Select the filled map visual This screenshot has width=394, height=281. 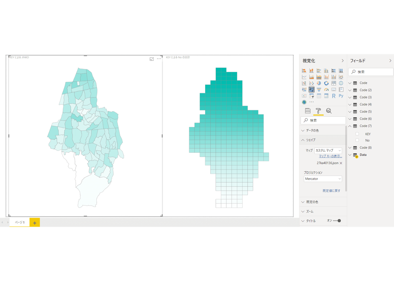click(304, 89)
